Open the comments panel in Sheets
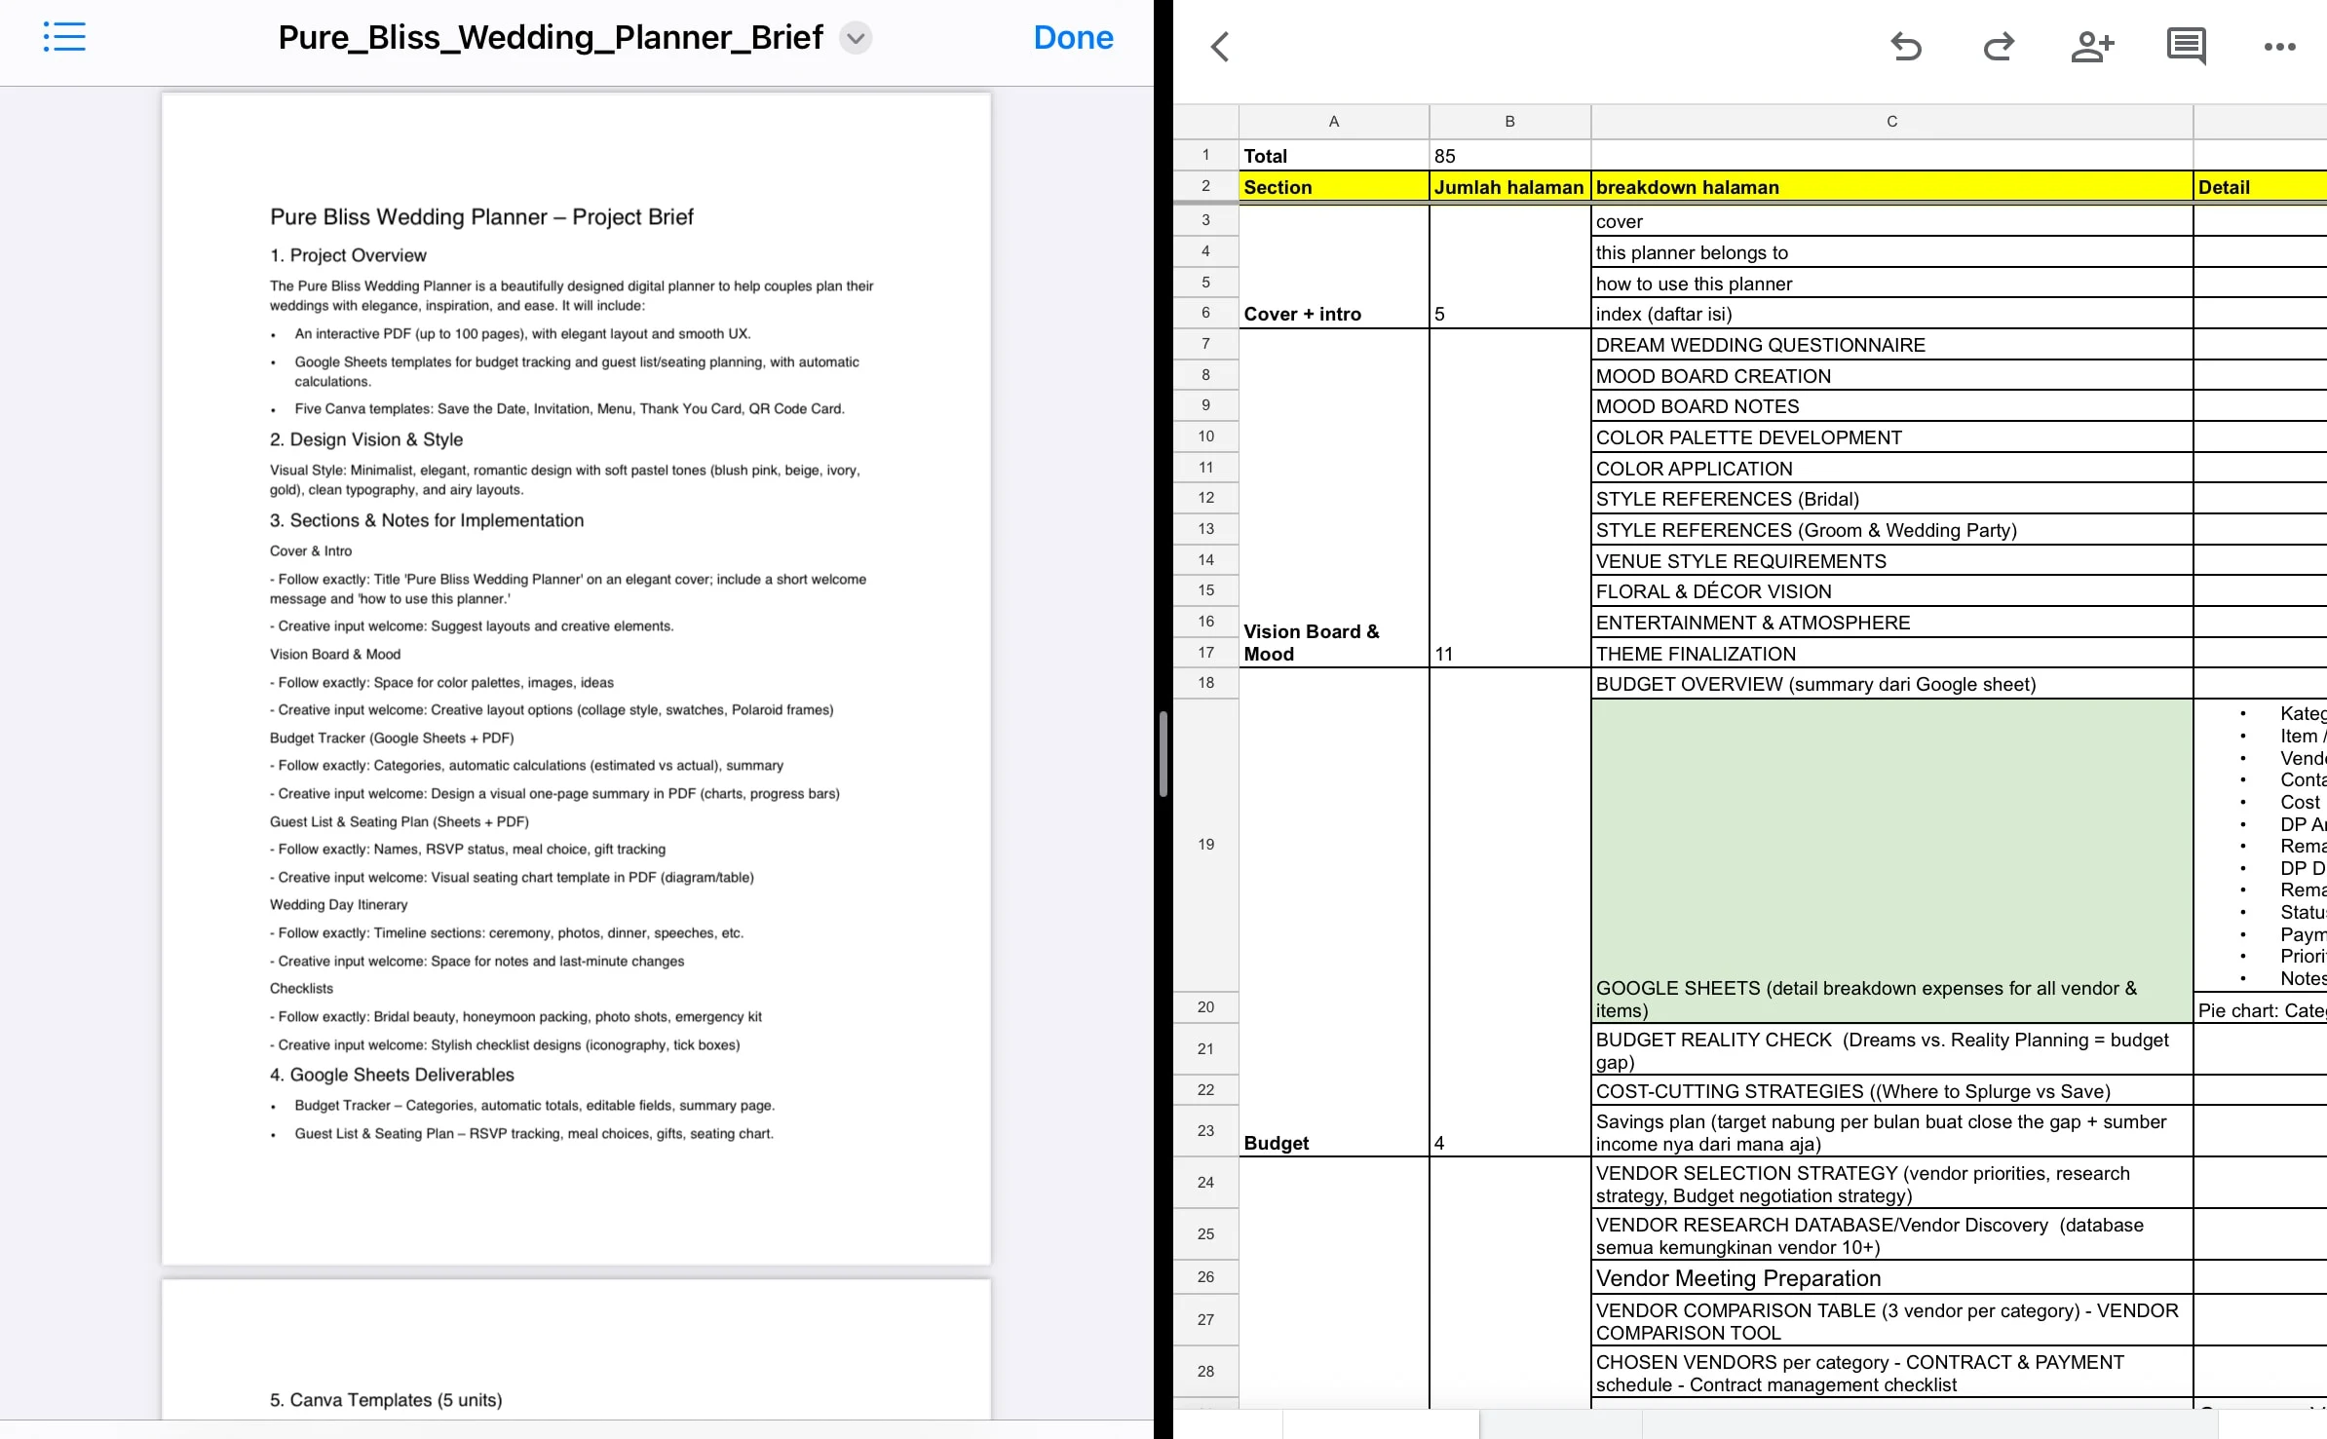 click(x=2185, y=46)
